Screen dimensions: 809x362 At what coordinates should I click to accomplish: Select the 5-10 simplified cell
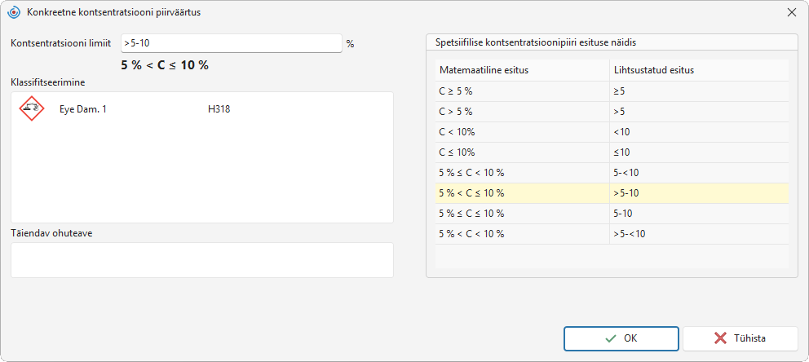[x=699, y=214]
